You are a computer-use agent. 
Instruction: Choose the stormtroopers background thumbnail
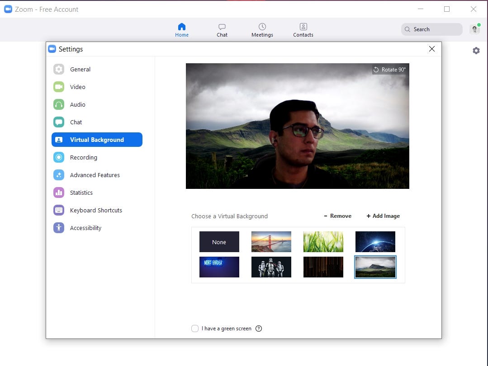(271, 267)
